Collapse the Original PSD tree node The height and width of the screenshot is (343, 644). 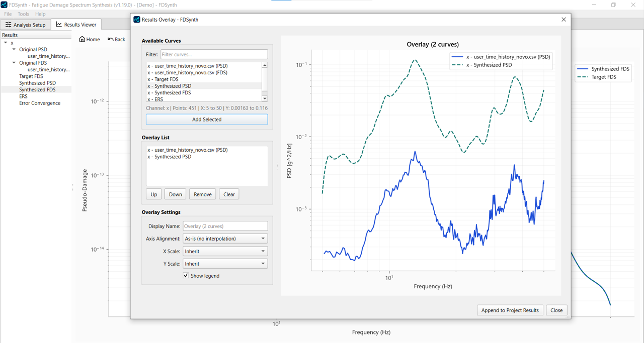(x=14, y=49)
